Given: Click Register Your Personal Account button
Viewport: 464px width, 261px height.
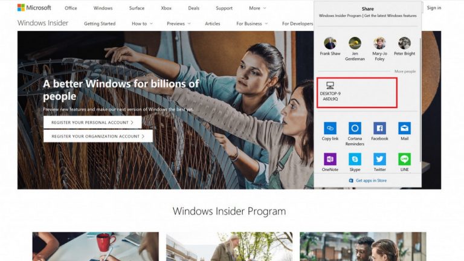Looking at the screenshot, I should (92, 123).
